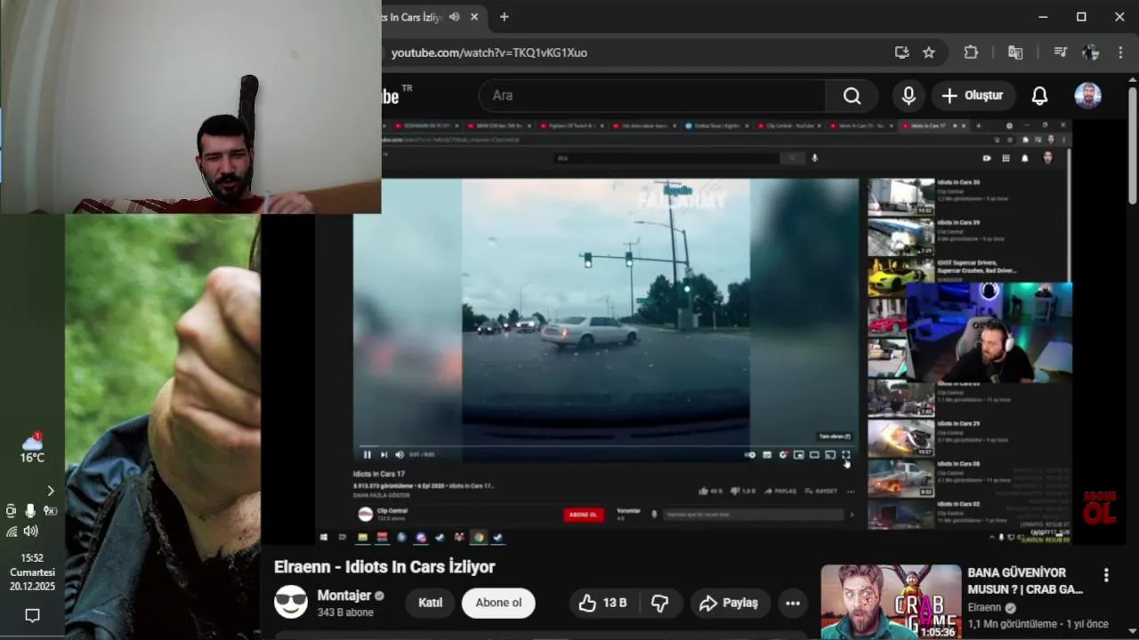1139x640 pixels.
Task: Open the Windows notification center icon
Action: tap(32, 615)
